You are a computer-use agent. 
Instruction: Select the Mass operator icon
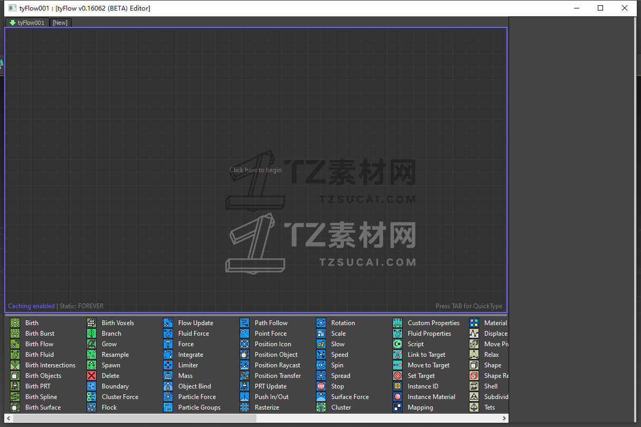[168, 375]
